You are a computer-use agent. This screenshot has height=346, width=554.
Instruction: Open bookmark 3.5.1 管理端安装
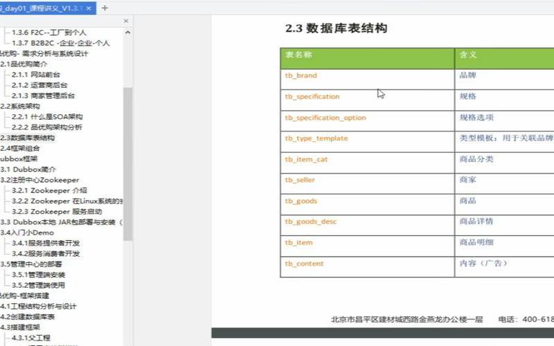38,275
